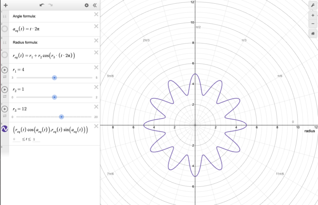The width and height of the screenshot is (318, 205).
Task: Zoom out of the graph
Action: click(x=312, y=23)
